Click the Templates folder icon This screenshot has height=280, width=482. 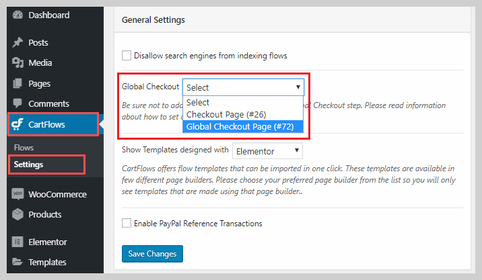[18, 262]
